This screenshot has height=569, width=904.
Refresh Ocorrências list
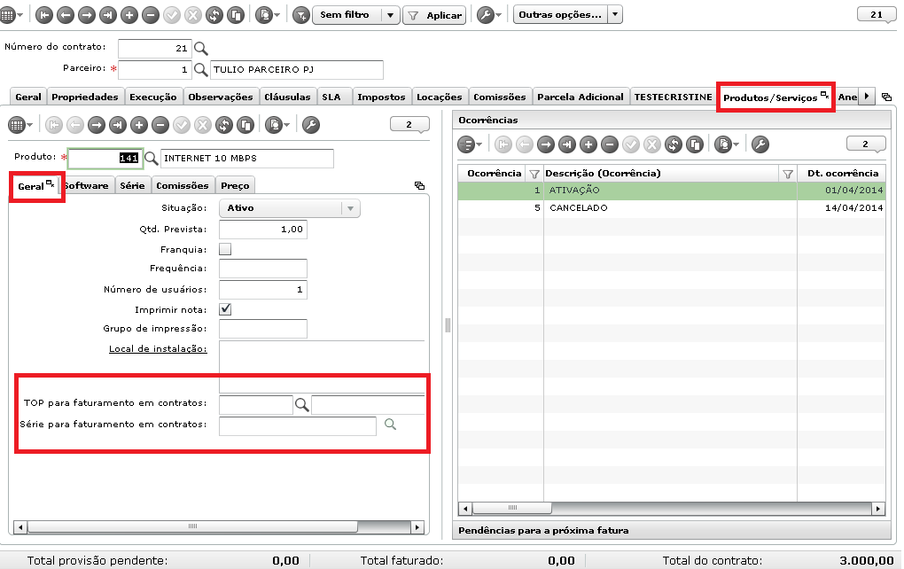tap(674, 144)
